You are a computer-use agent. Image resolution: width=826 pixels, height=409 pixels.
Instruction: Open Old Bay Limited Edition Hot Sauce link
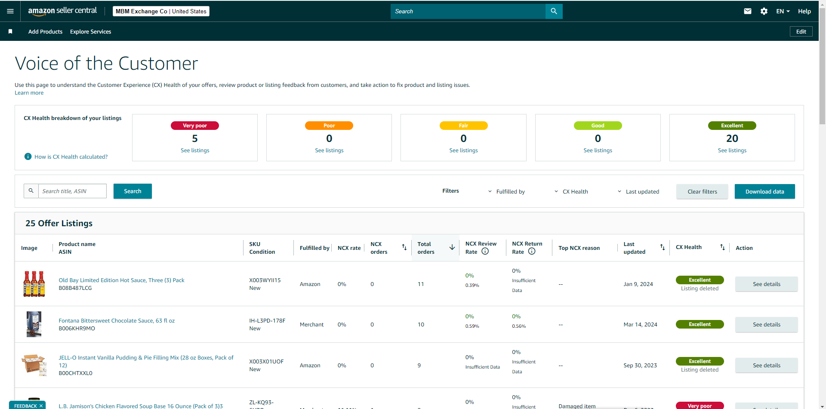121,280
